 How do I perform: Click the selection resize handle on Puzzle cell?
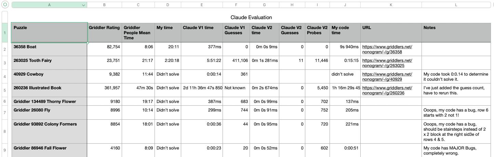point(88,43)
